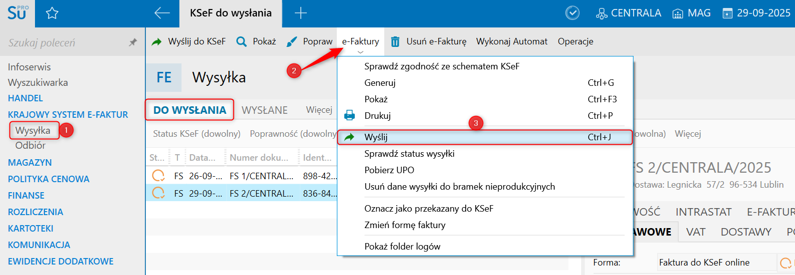Open the Status KSeF filter dropdown
Image resolution: width=795 pixels, height=275 pixels.
point(196,134)
